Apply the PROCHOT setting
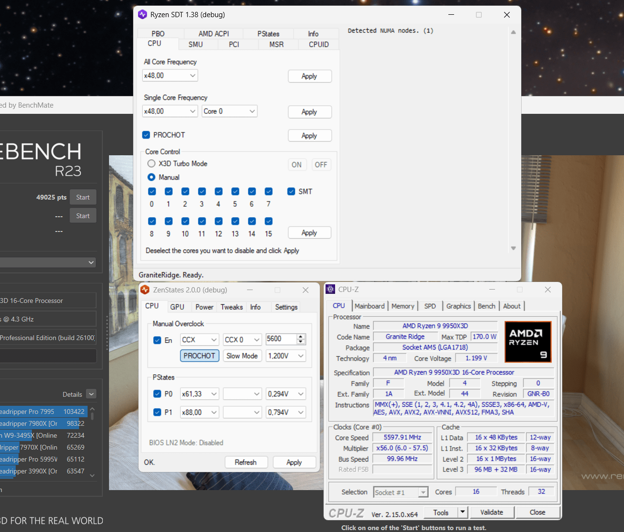 pos(309,136)
